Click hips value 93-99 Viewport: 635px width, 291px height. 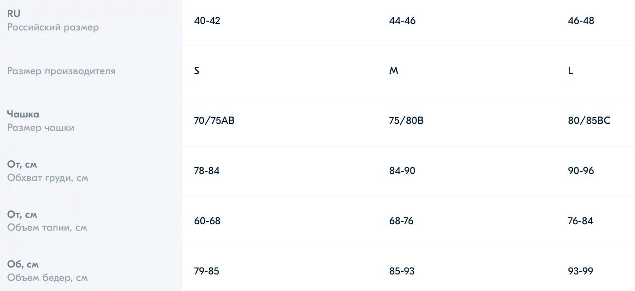pyautogui.click(x=581, y=271)
